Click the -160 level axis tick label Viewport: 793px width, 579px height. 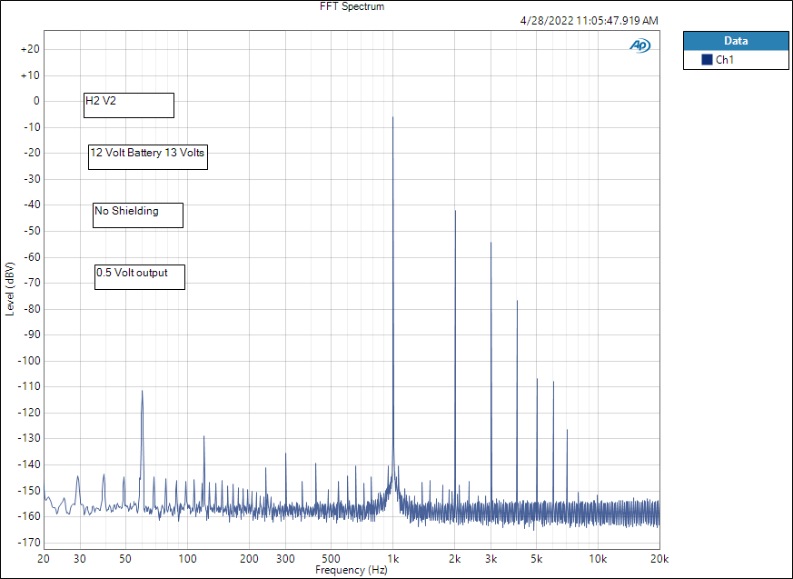tap(28, 516)
